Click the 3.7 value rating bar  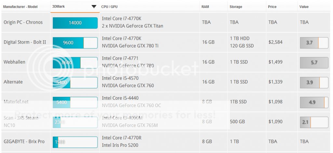pos(314,43)
